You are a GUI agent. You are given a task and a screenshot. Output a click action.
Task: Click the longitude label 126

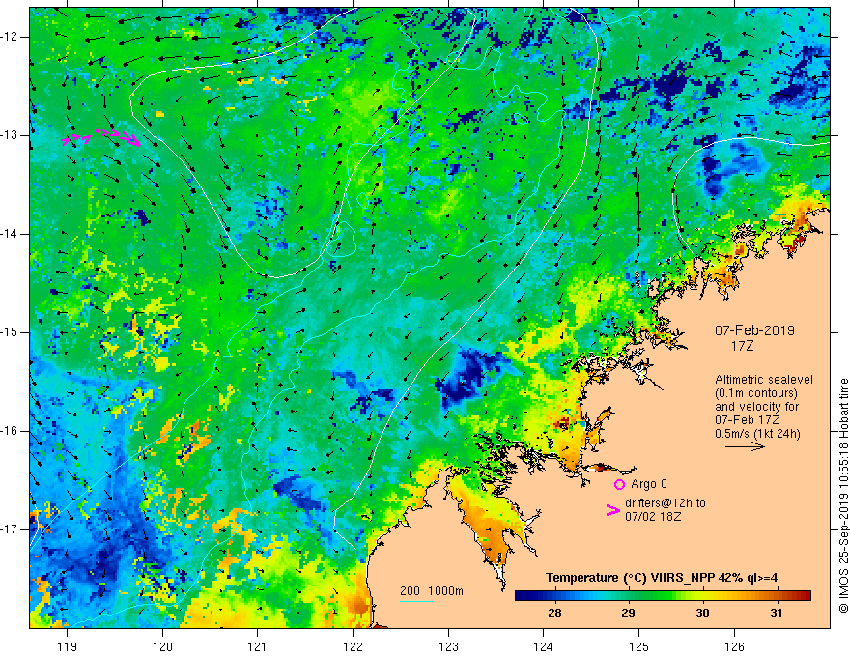click(734, 646)
